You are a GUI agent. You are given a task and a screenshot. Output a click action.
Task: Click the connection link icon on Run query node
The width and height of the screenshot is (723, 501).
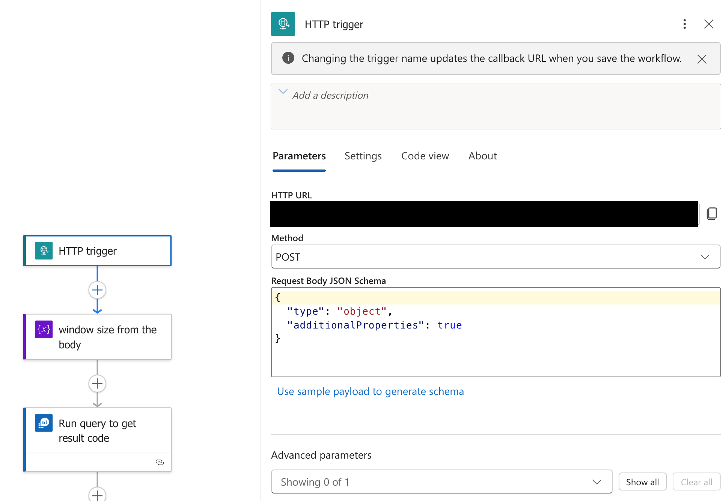160,462
